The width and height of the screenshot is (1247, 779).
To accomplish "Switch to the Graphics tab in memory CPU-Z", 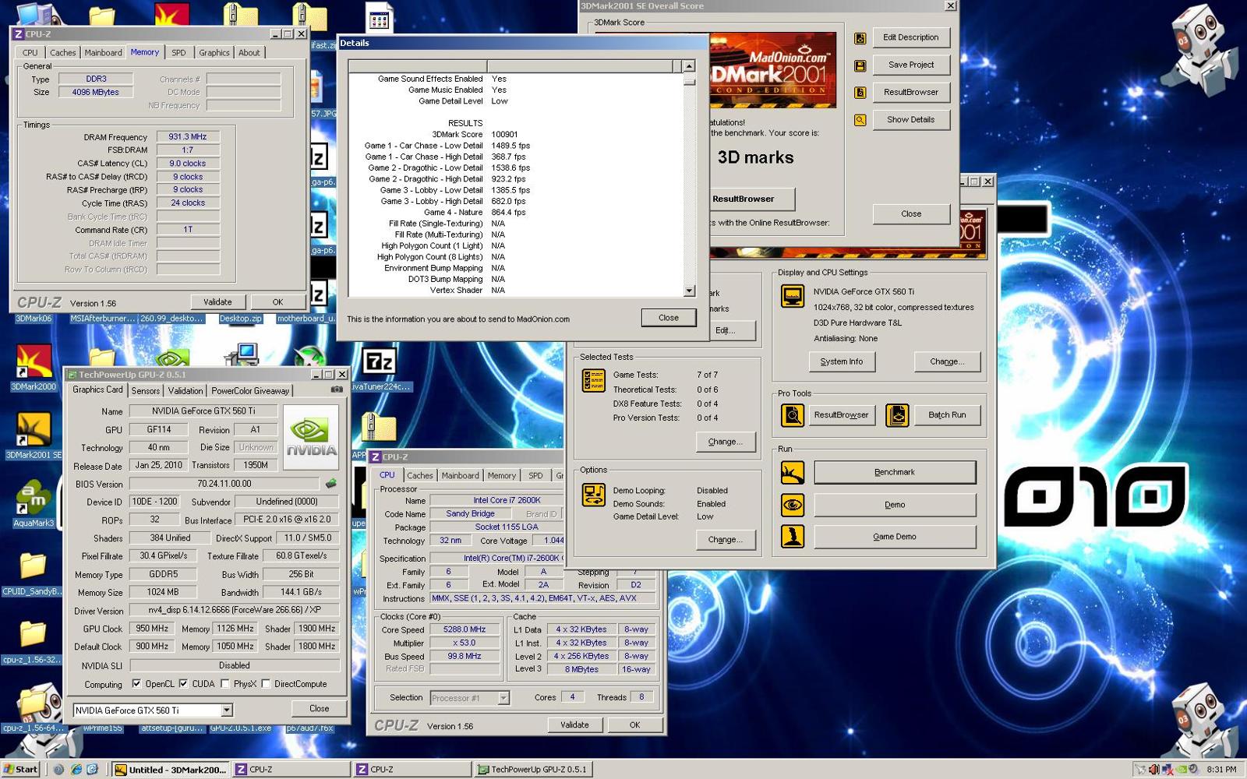I will click(x=214, y=53).
